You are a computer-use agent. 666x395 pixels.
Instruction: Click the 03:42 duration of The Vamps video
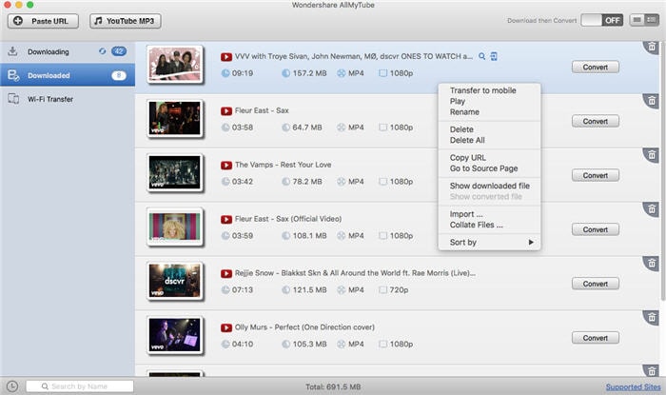(x=242, y=182)
